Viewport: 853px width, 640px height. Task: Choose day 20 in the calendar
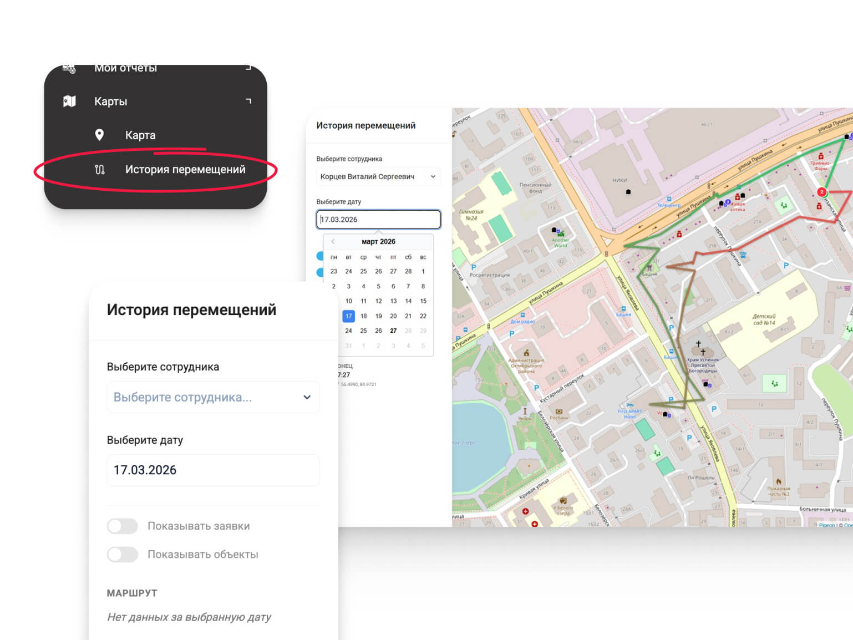393,316
